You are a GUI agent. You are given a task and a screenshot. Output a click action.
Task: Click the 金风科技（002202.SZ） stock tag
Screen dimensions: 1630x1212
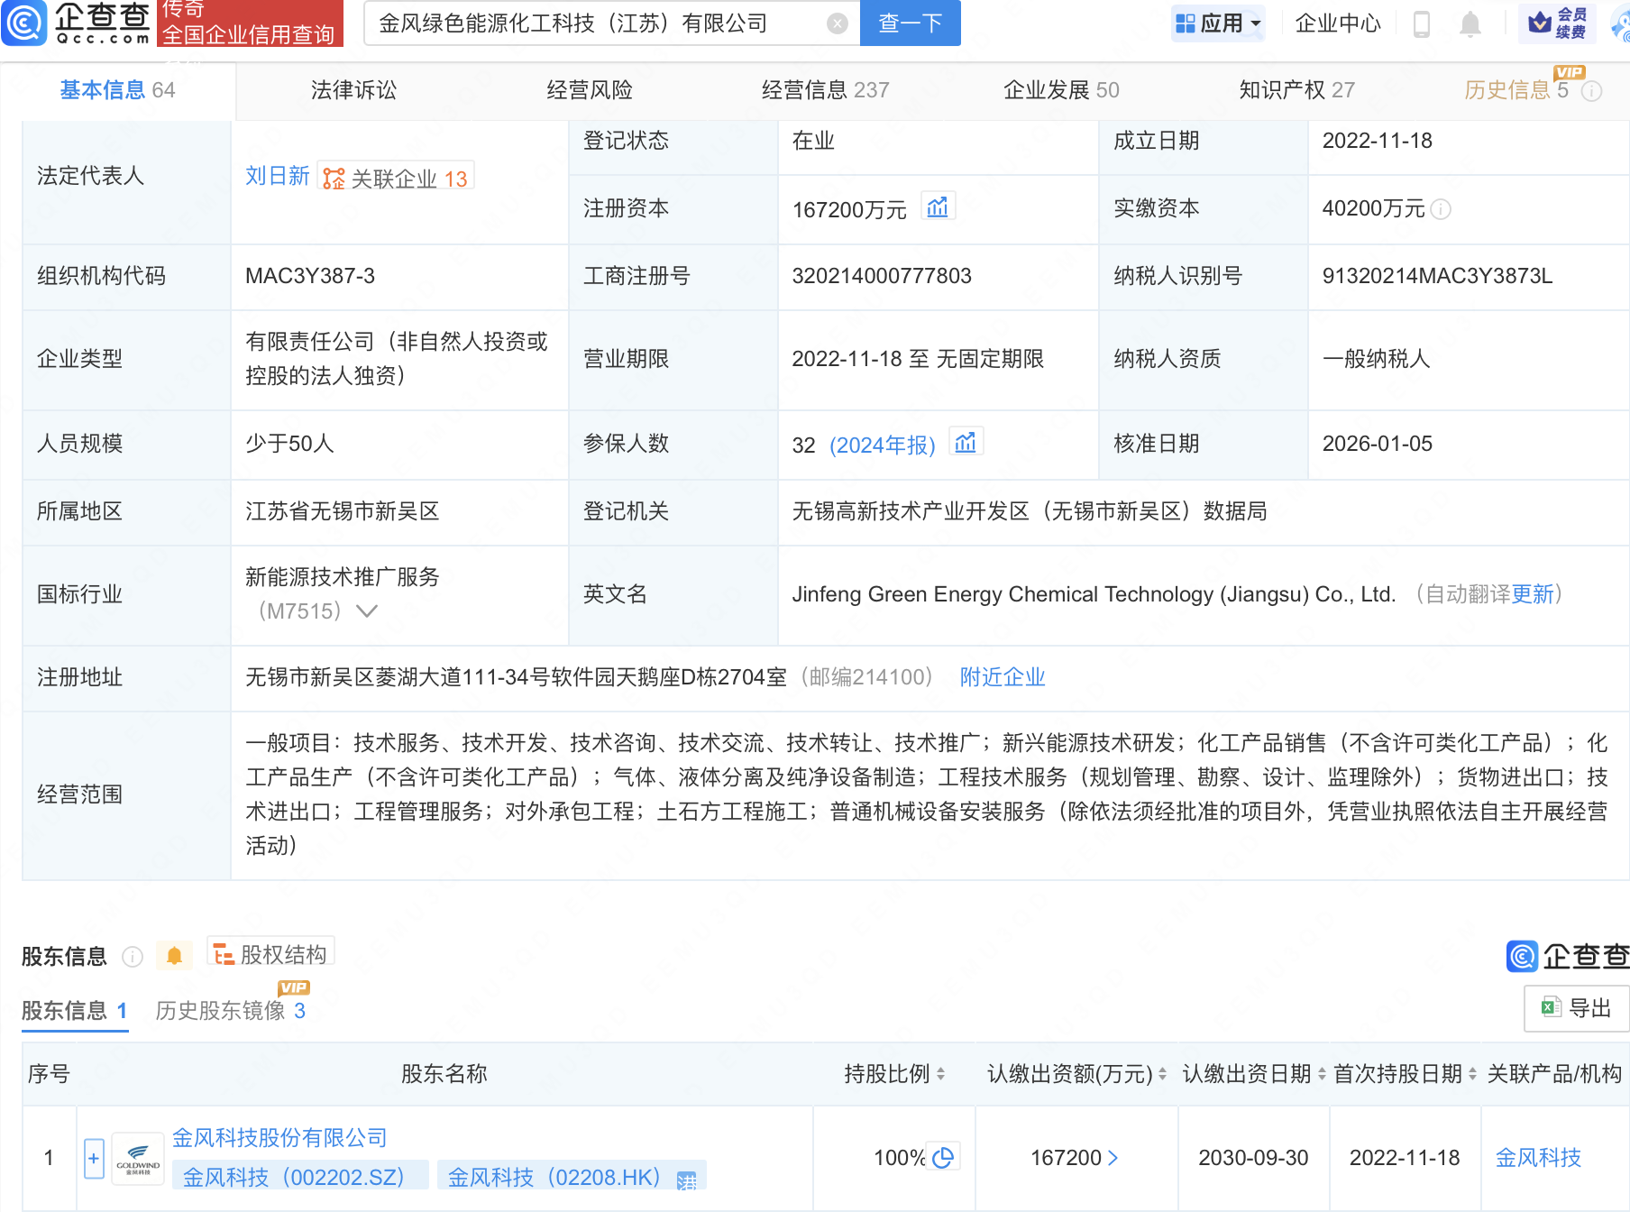click(x=298, y=1177)
